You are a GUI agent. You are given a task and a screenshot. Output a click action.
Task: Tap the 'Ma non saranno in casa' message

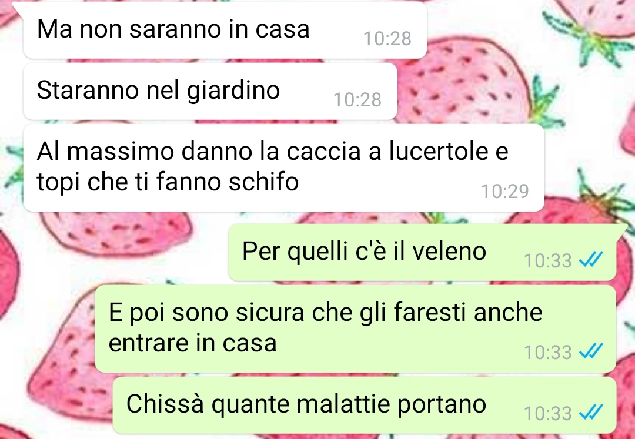[225, 30]
